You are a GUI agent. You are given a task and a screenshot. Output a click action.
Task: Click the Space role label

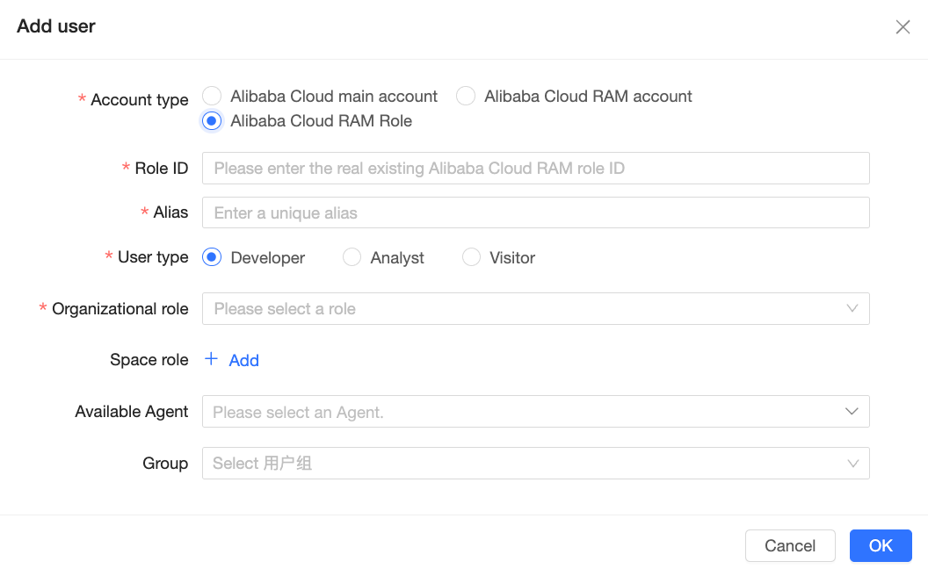point(149,359)
